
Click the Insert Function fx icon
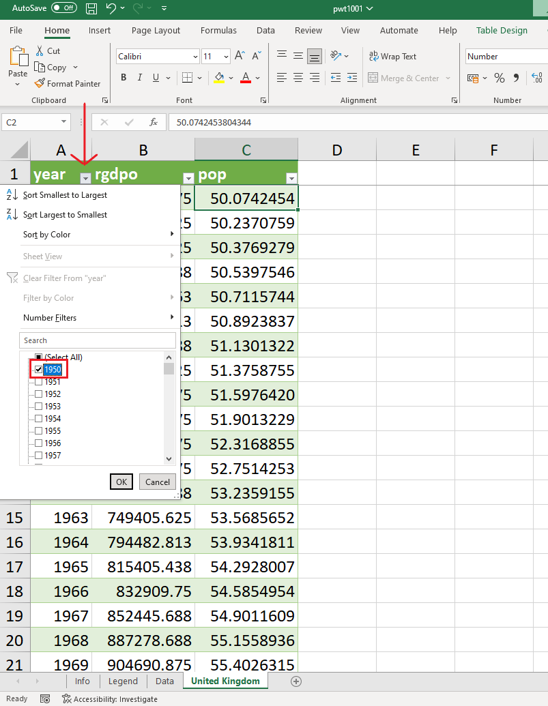154,123
